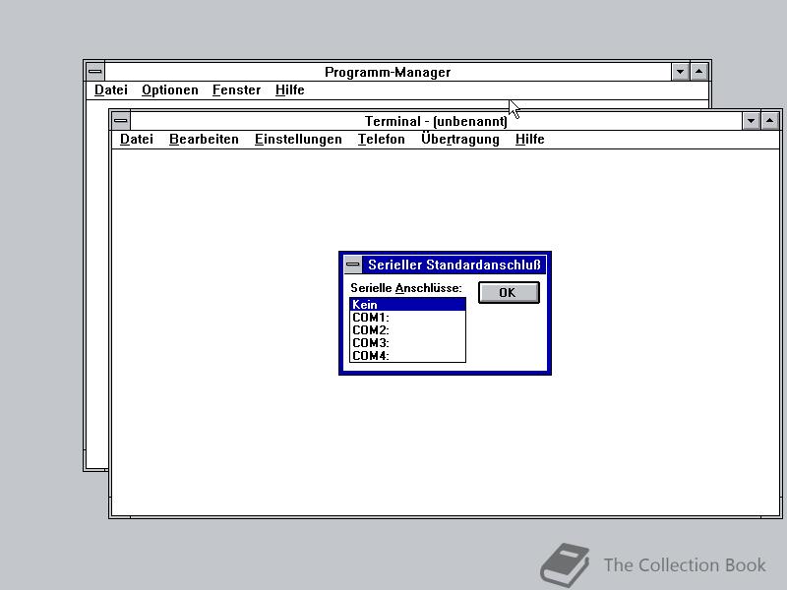The height and width of the screenshot is (590, 787).
Task: Open the Datei menu in Programm-Manager
Action: (111, 89)
